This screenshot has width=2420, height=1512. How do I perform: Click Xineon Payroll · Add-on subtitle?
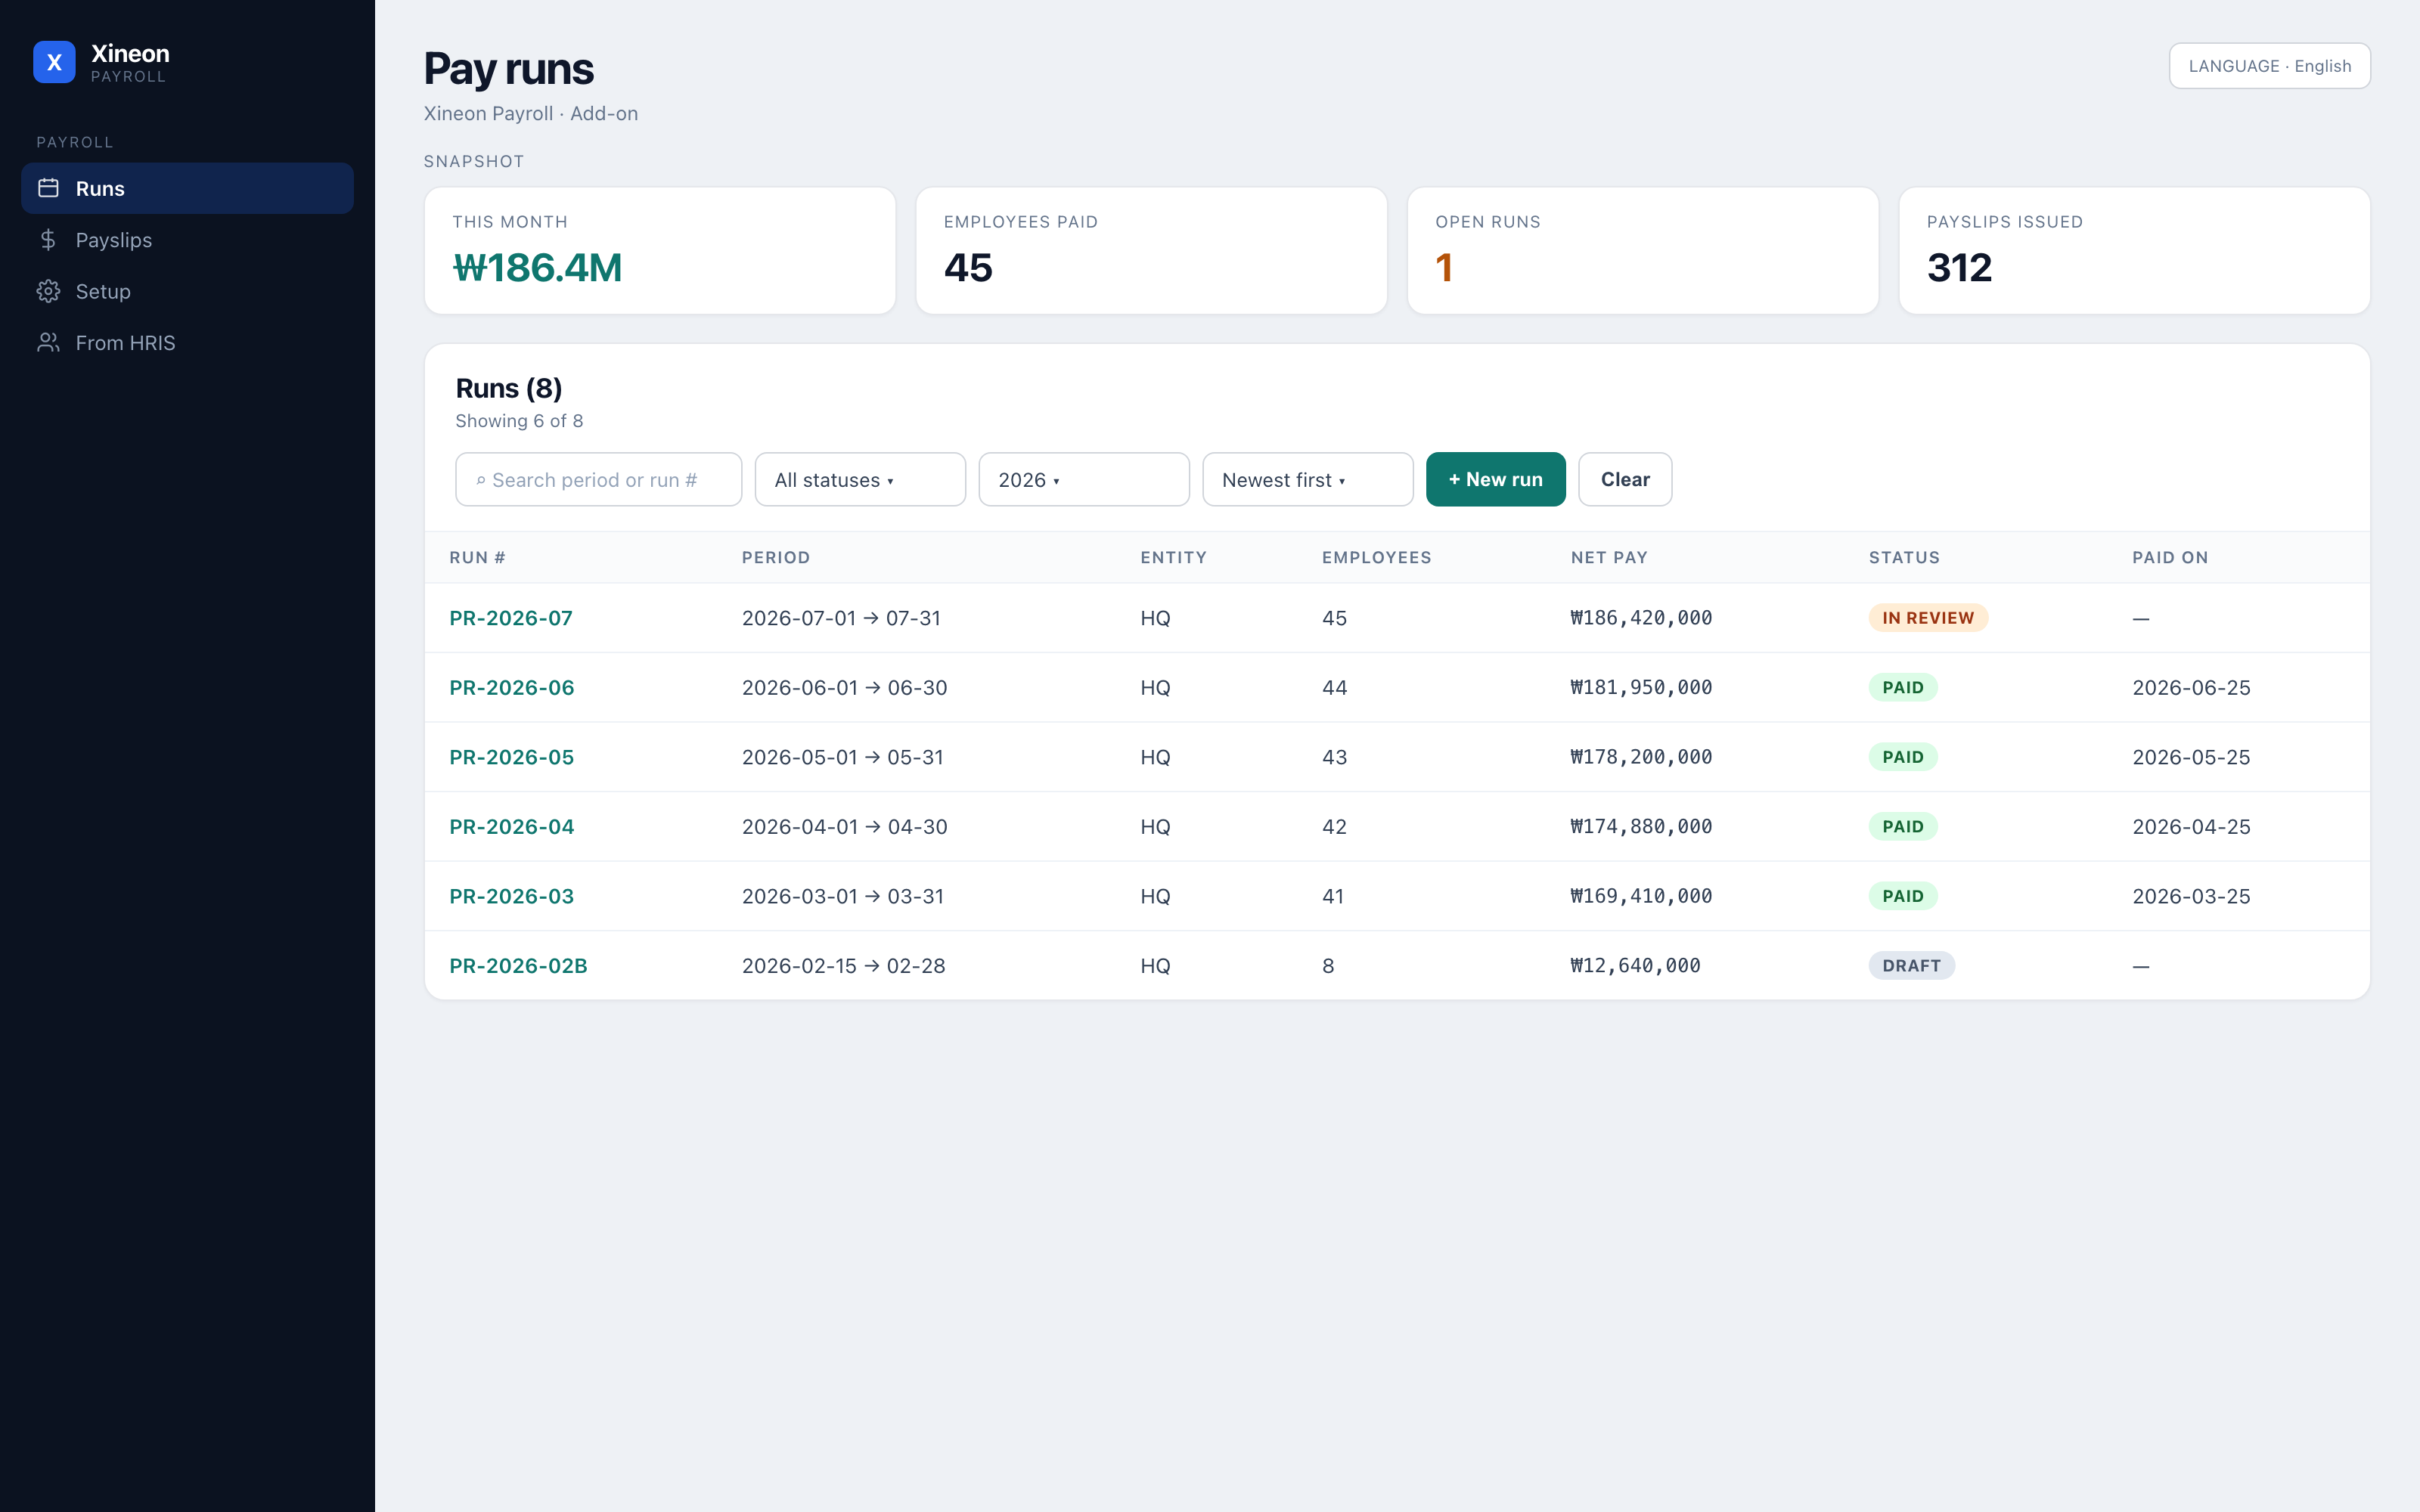(530, 113)
